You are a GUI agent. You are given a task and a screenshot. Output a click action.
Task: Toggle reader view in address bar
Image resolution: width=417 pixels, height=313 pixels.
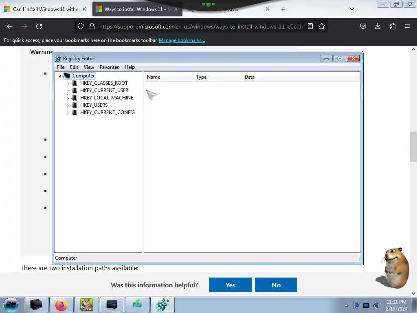coord(310,26)
